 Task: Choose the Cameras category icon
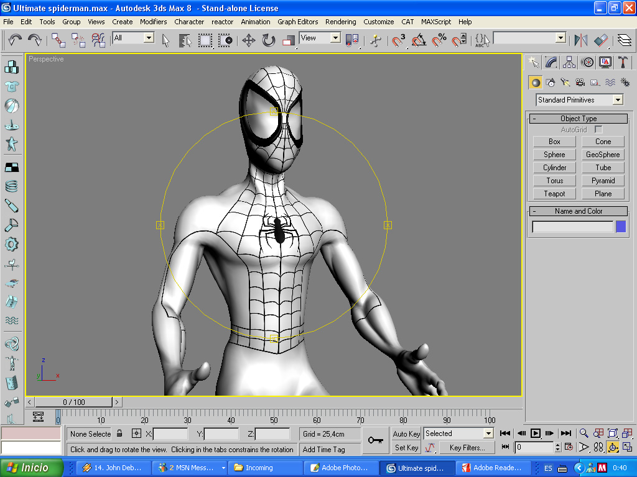580,83
